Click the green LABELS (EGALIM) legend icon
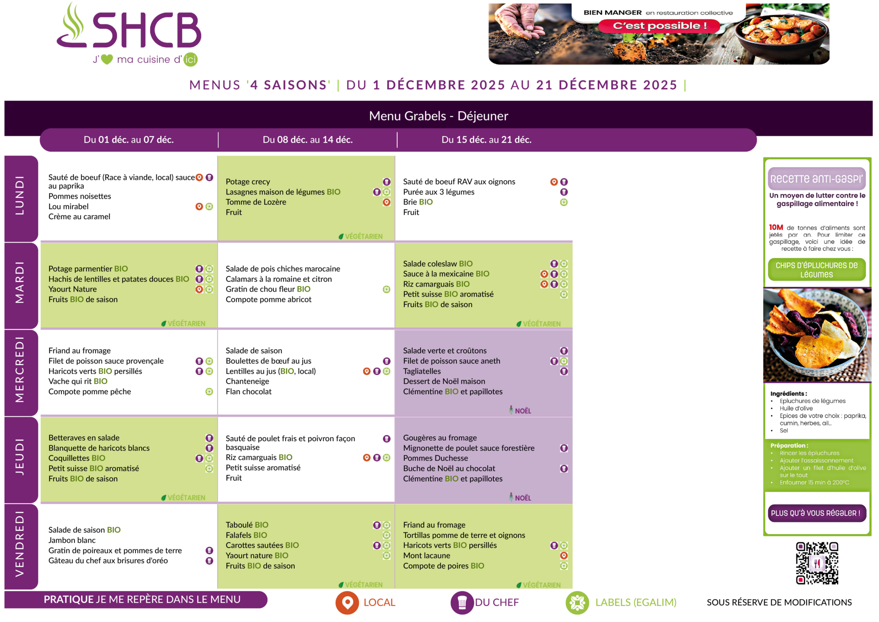This screenshot has height=622, width=879. pos(577,602)
